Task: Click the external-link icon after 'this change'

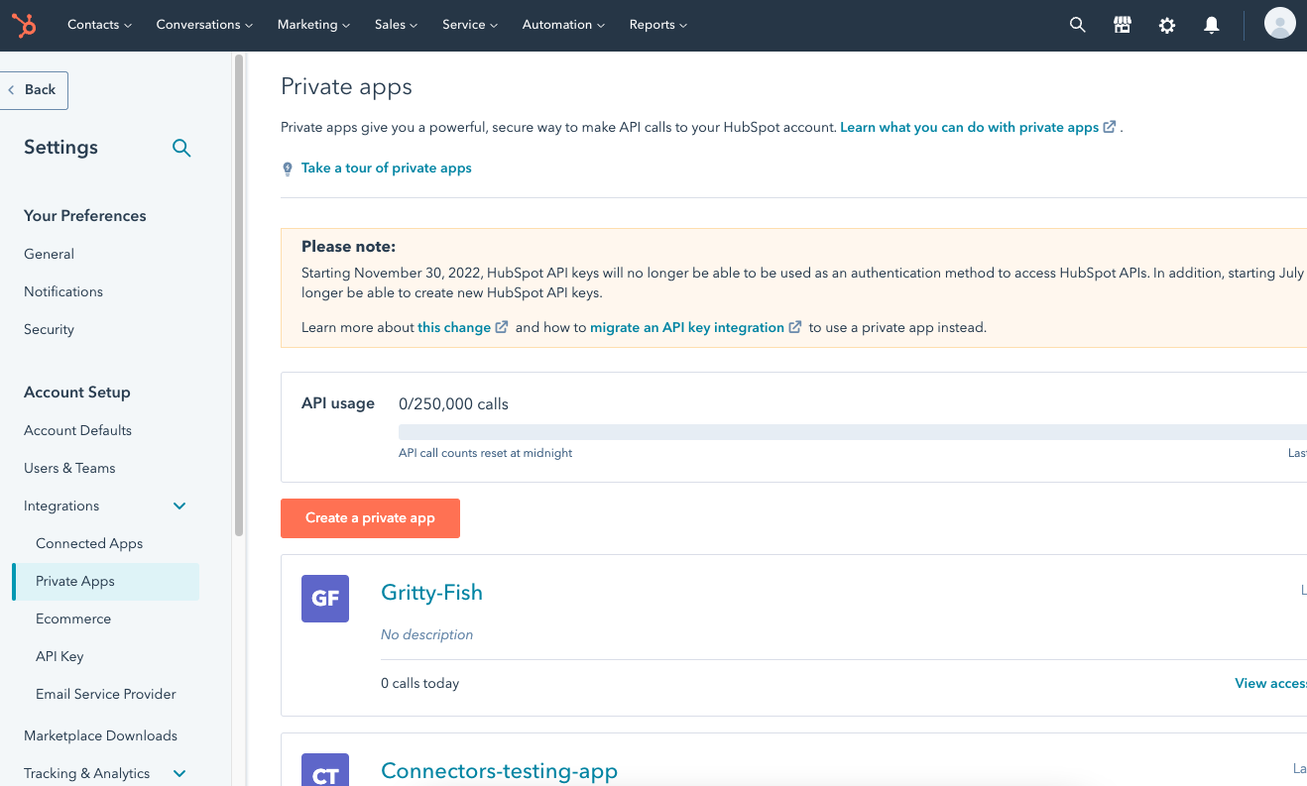Action: pos(502,327)
